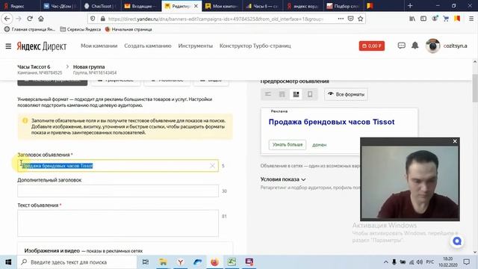
Task: Switch to the Мои кампании tab
Action: coord(223,6)
